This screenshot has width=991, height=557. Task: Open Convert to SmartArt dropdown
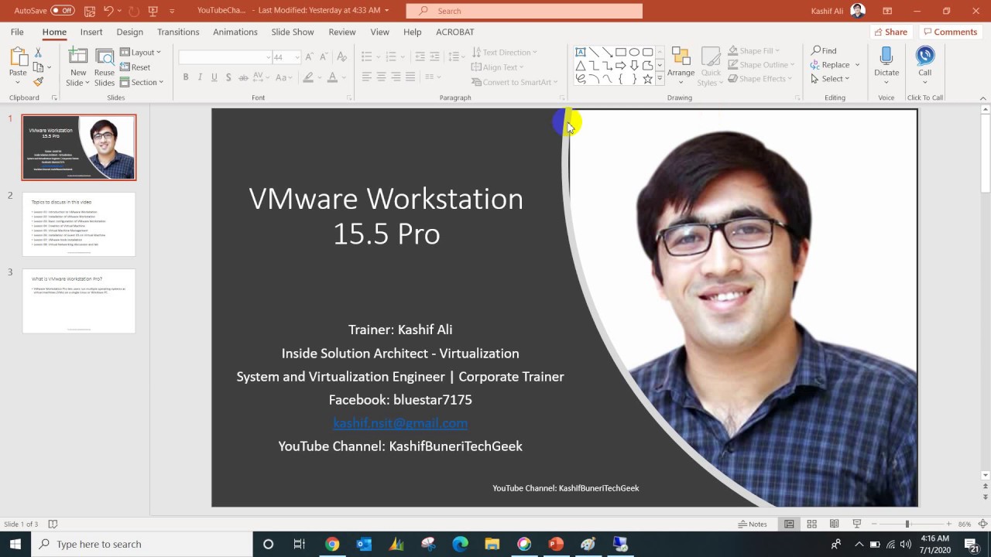pyautogui.click(x=514, y=82)
